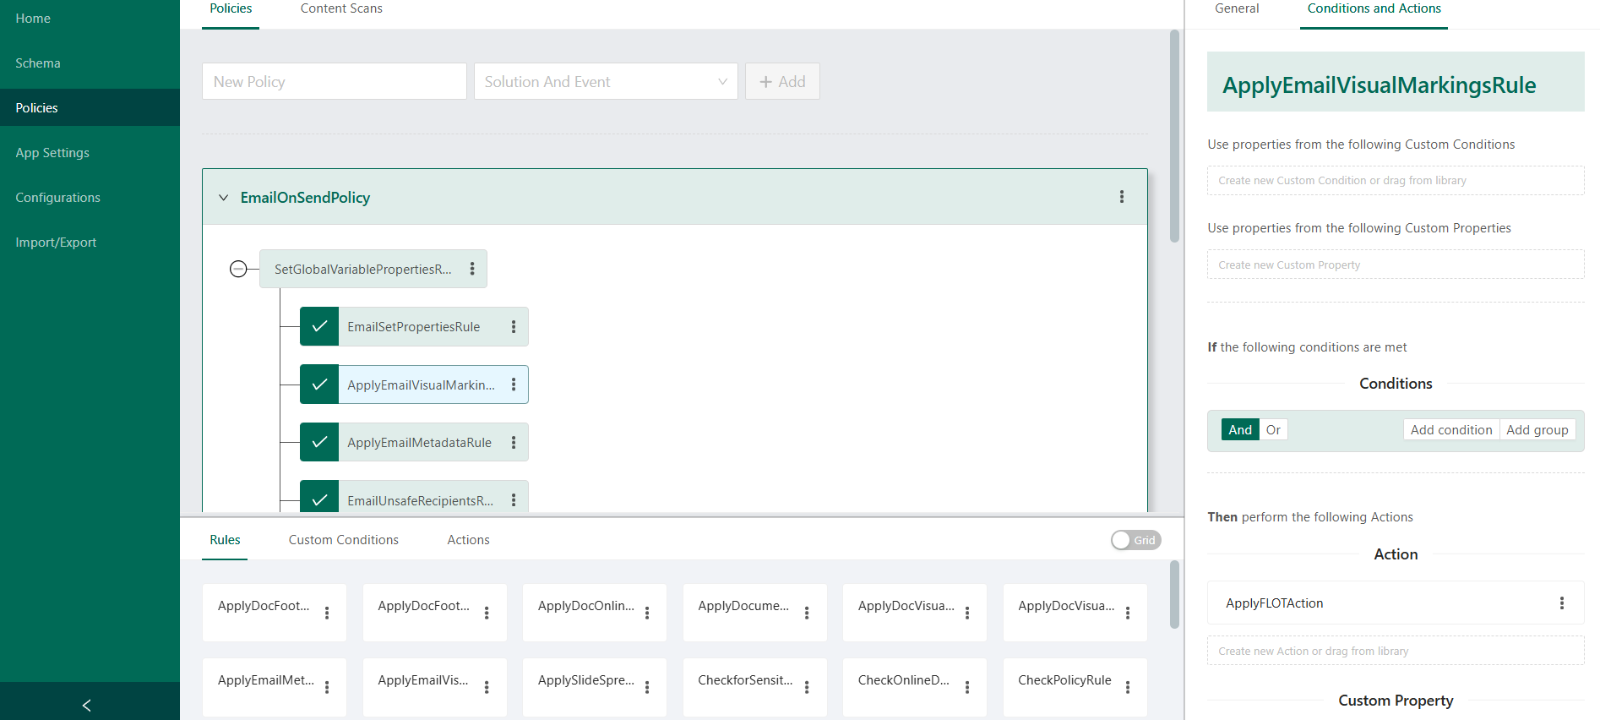Open the Custom Conditions library tab
1600x720 pixels.
point(343,540)
